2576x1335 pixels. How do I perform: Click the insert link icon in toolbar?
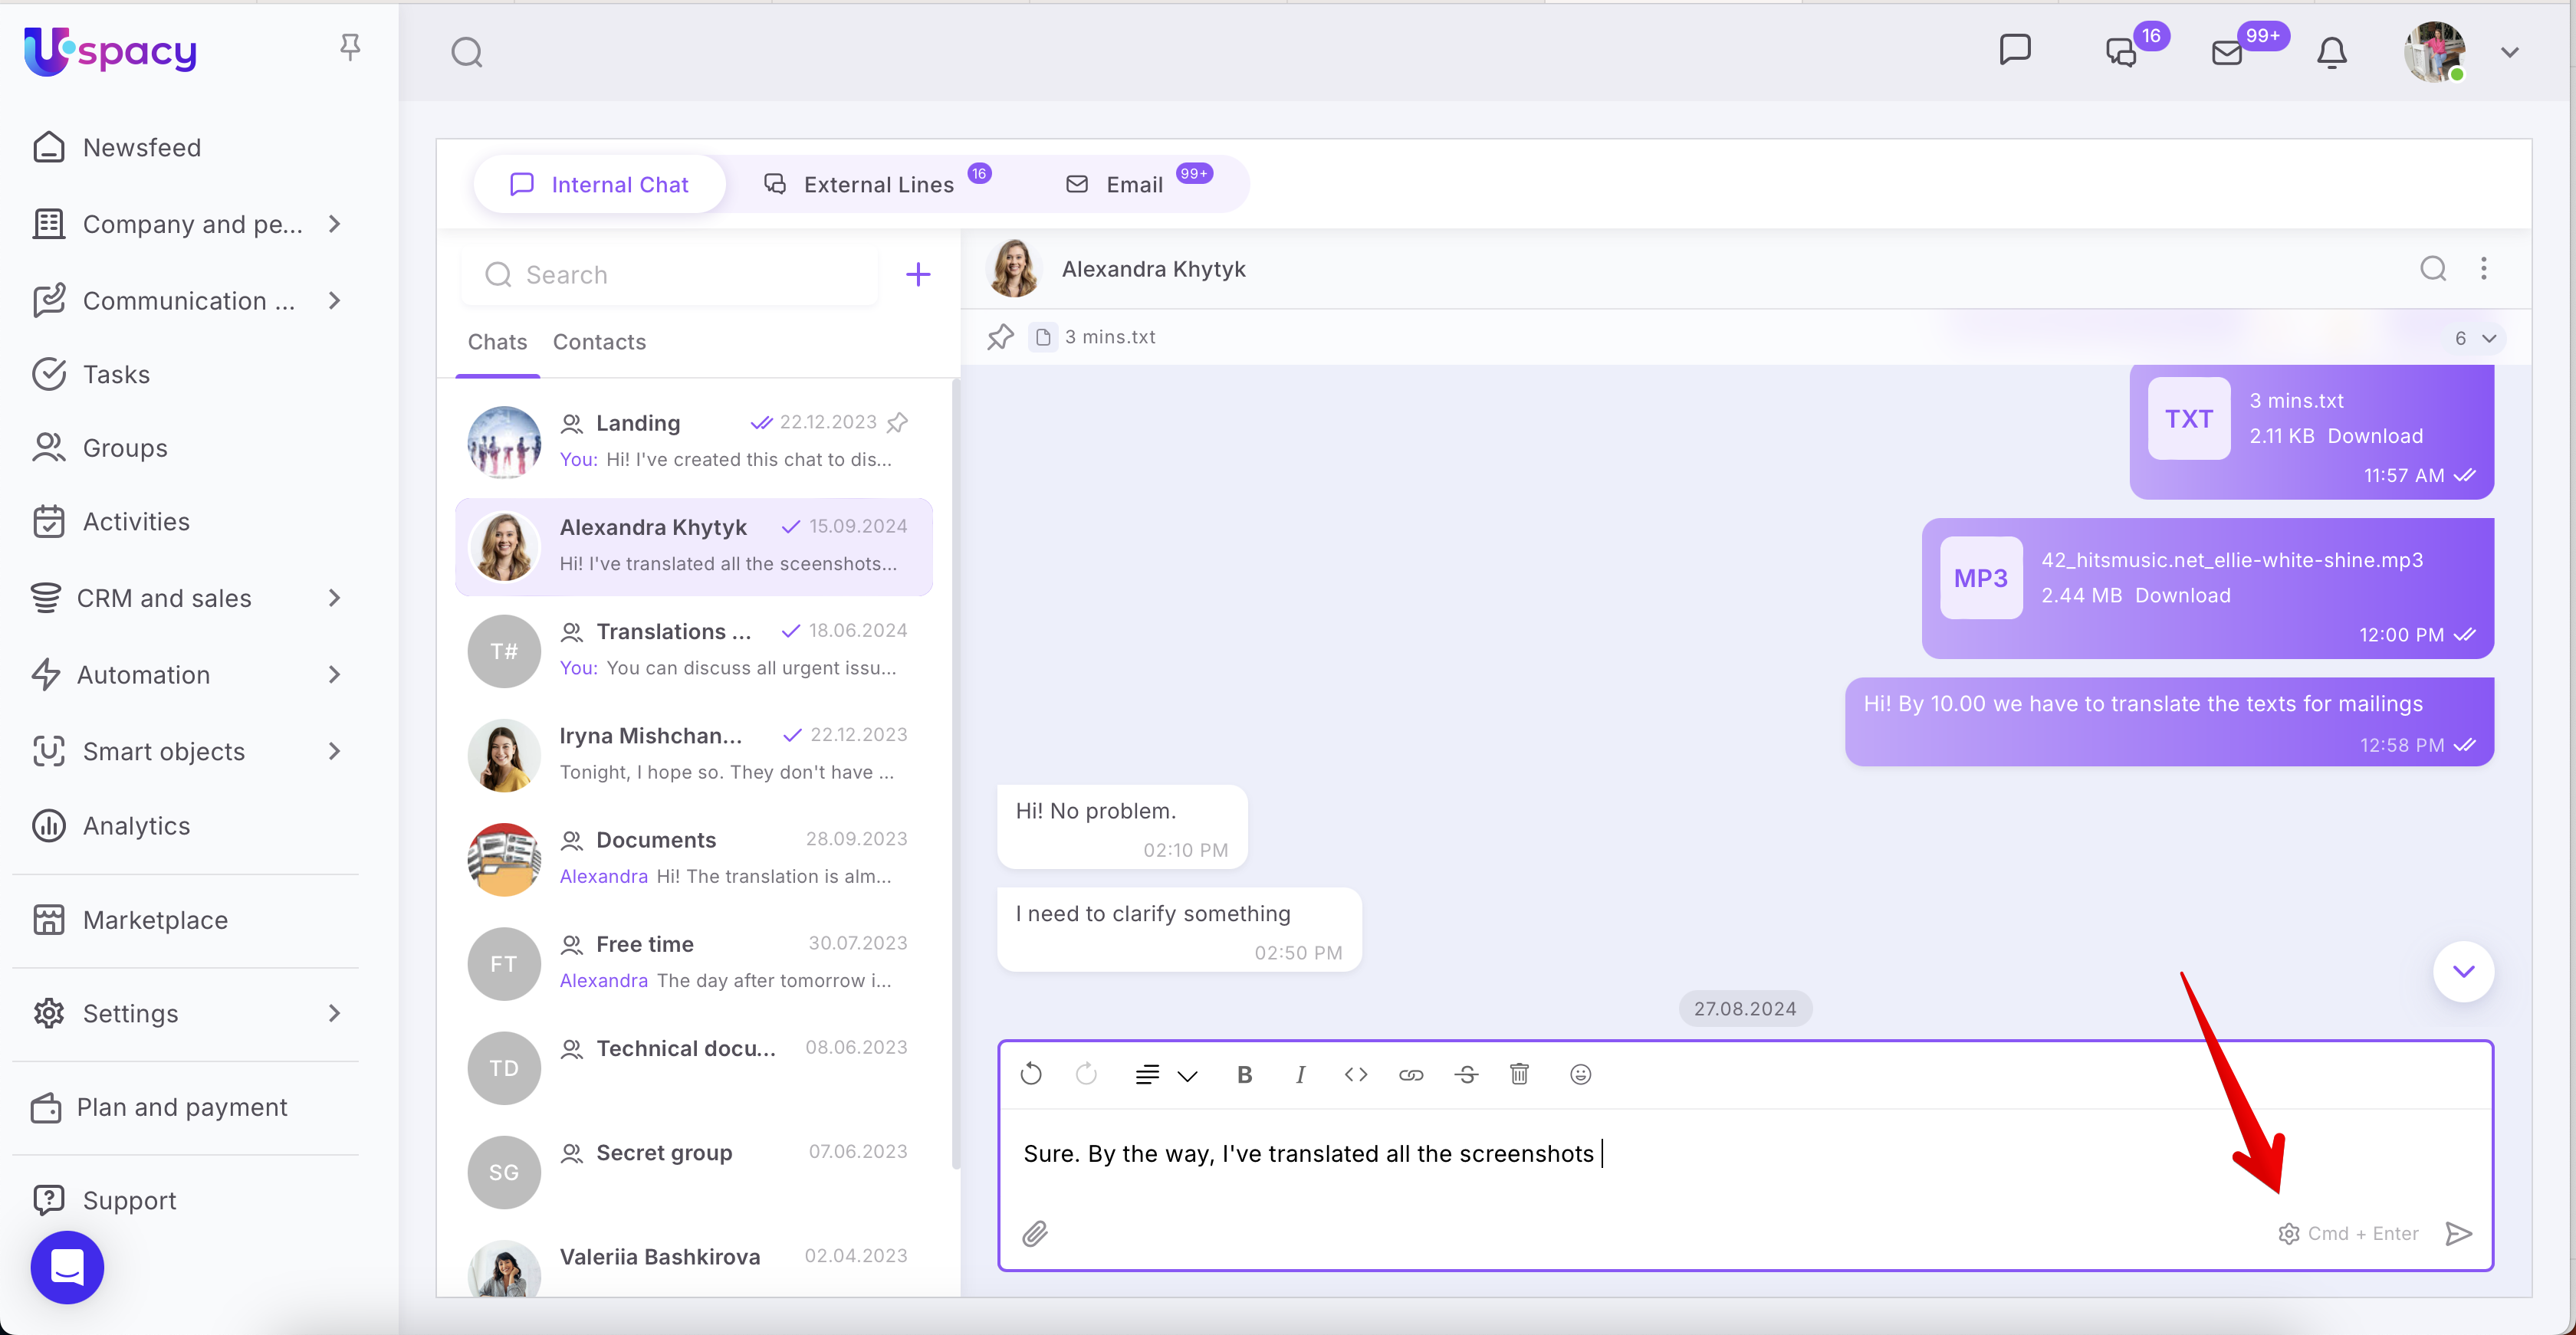1411,1074
